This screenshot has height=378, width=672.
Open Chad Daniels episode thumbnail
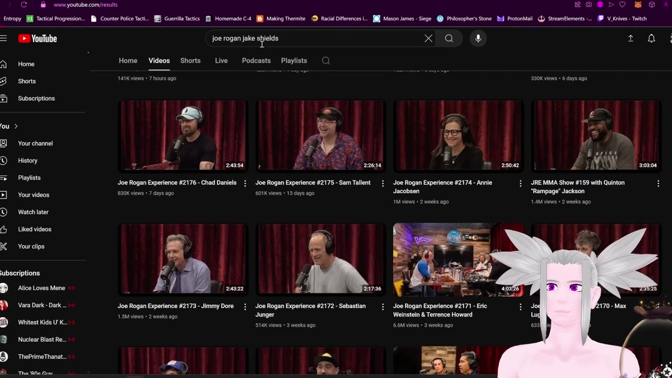click(x=183, y=135)
